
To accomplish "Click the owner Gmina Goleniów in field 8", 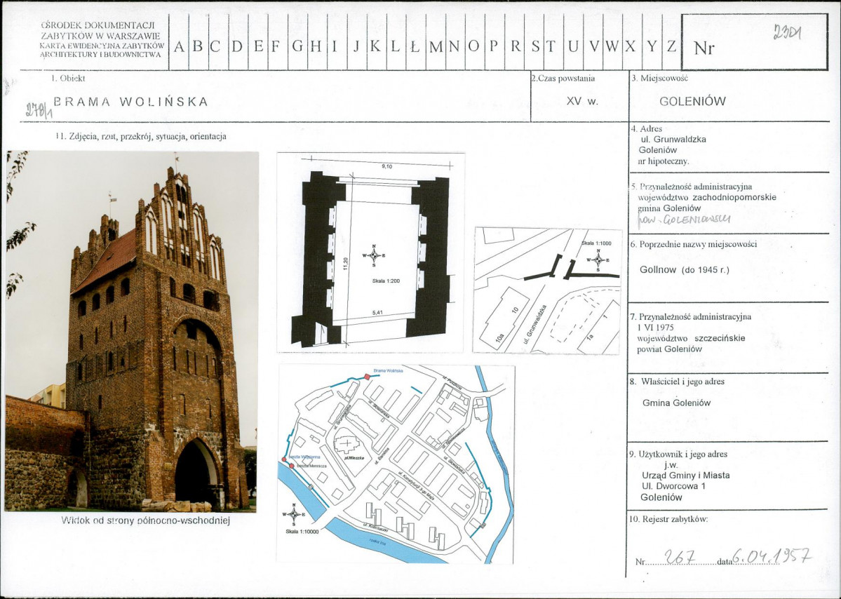I will point(676,403).
